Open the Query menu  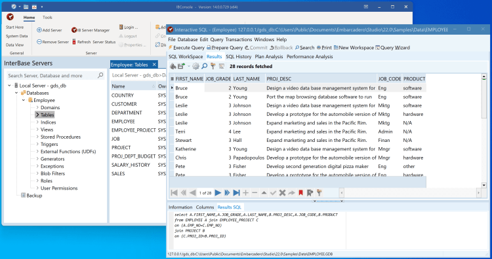[x=216, y=40]
